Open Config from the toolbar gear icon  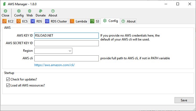(x=19, y=11)
